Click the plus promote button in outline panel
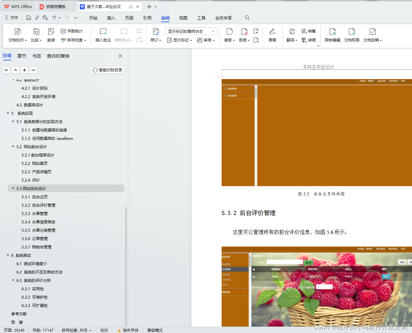The image size is (412, 333). pyautogui.click(x=24, y=70)
